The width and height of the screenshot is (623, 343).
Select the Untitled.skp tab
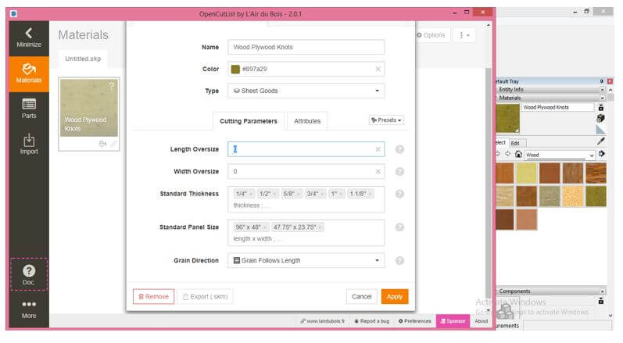coord(83,59)
